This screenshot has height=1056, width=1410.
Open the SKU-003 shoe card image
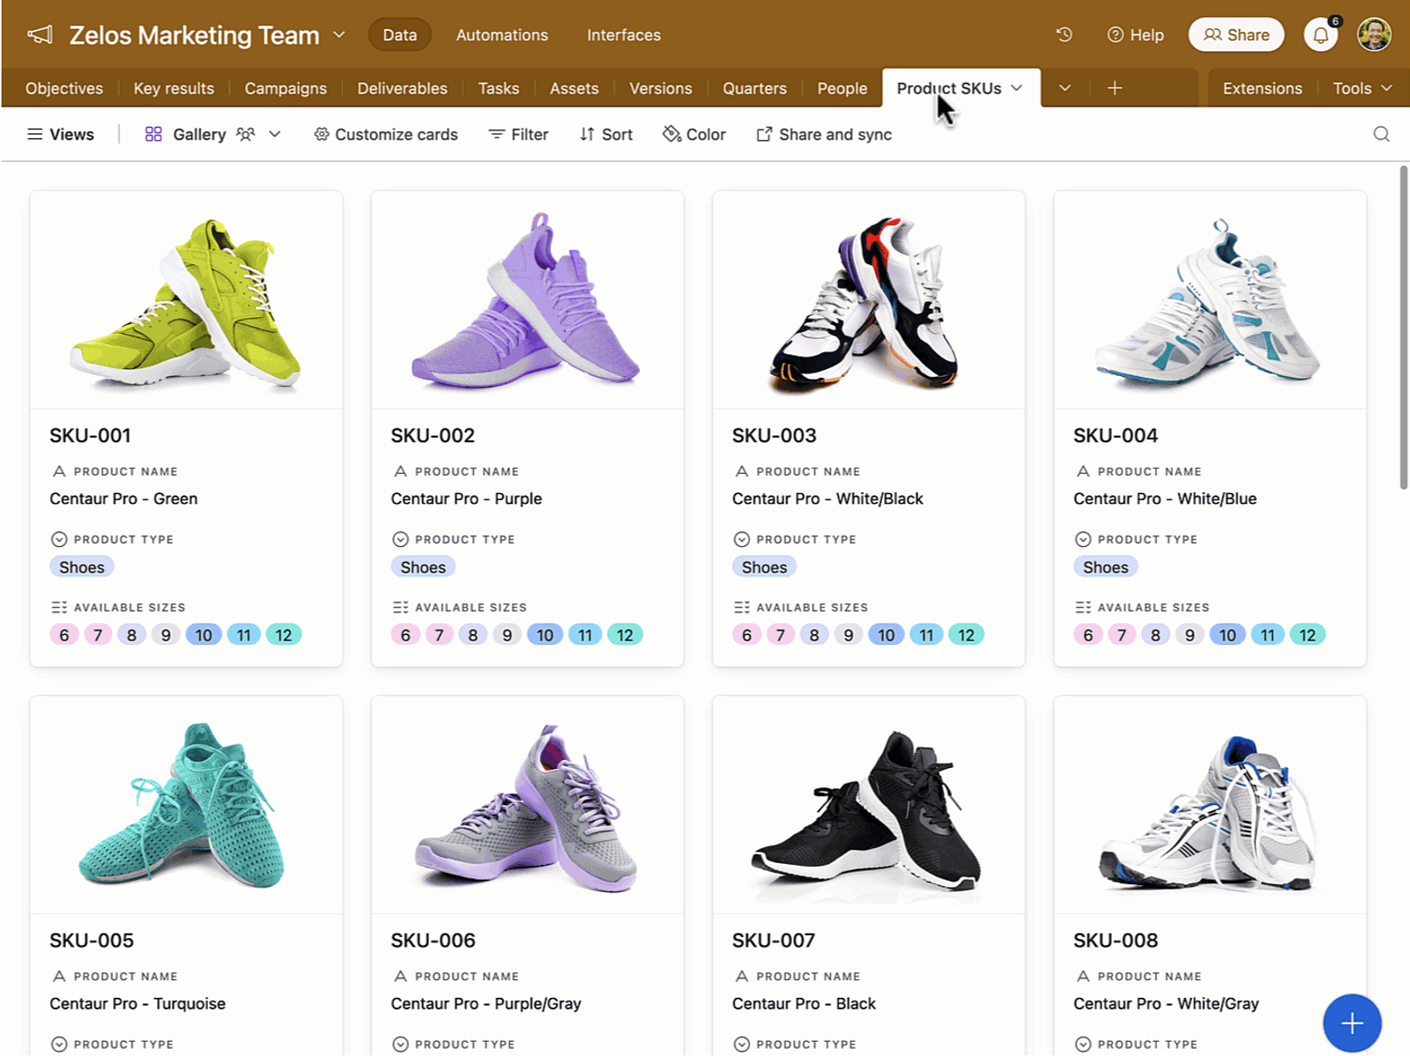pos(868,299)
